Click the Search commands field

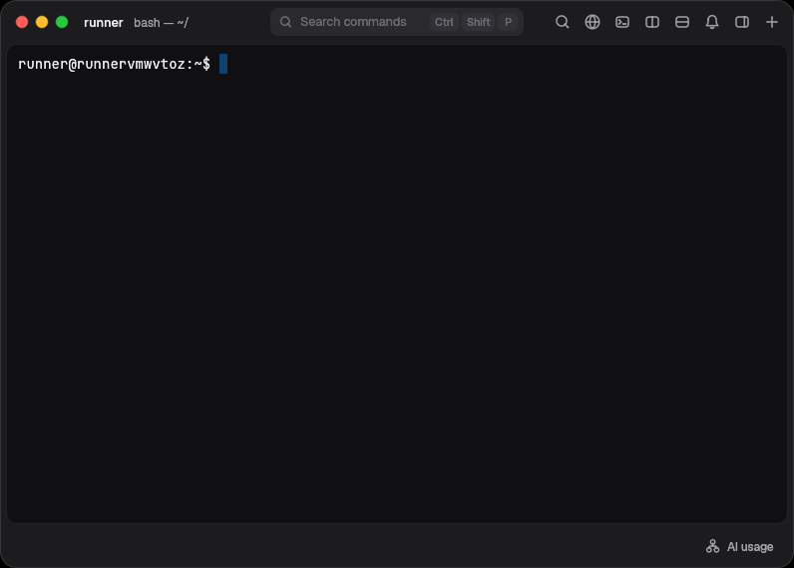tap(396, 22)
